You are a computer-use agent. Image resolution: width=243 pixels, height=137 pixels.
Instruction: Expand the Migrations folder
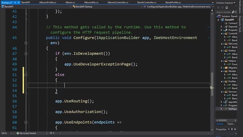[x=222, y=68]
